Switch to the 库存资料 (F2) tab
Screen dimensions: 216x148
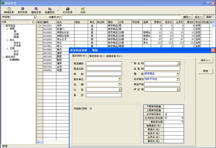click(x=96, y=56)
